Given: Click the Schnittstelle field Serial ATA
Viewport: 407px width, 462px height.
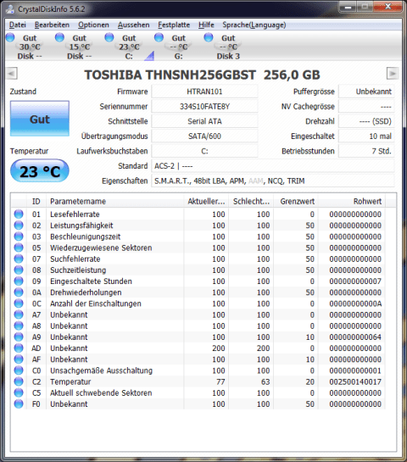Looking at the screenshot, I should (x=204, y=121).
